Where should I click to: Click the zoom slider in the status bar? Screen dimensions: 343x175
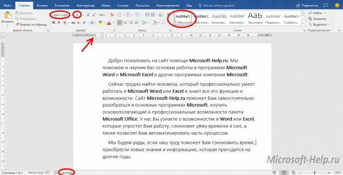pyautogui.click(x=315, y=173)
